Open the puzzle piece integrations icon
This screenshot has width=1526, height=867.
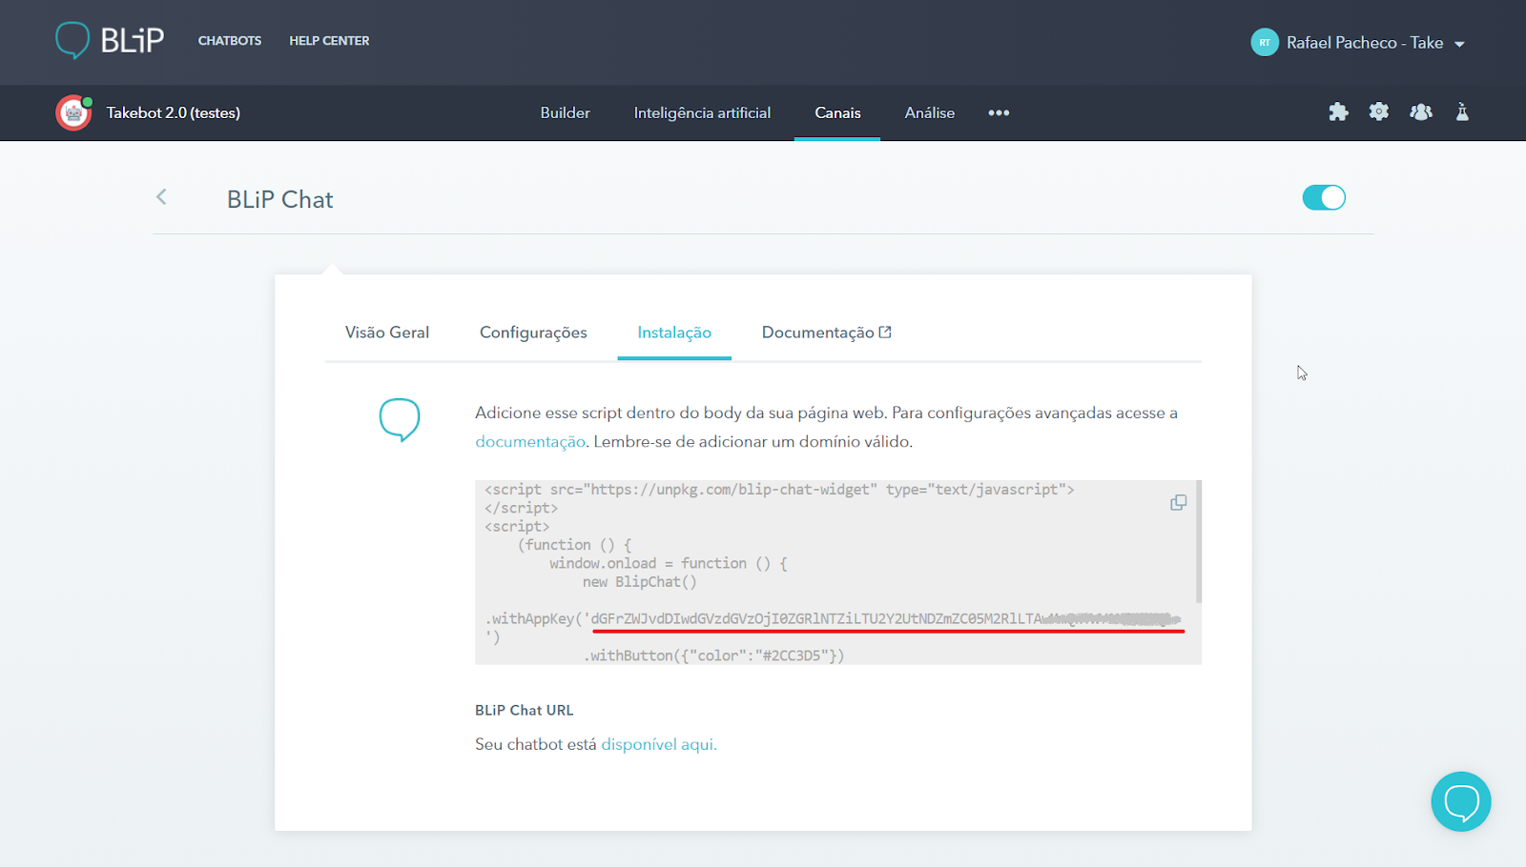coord(1338,112)
